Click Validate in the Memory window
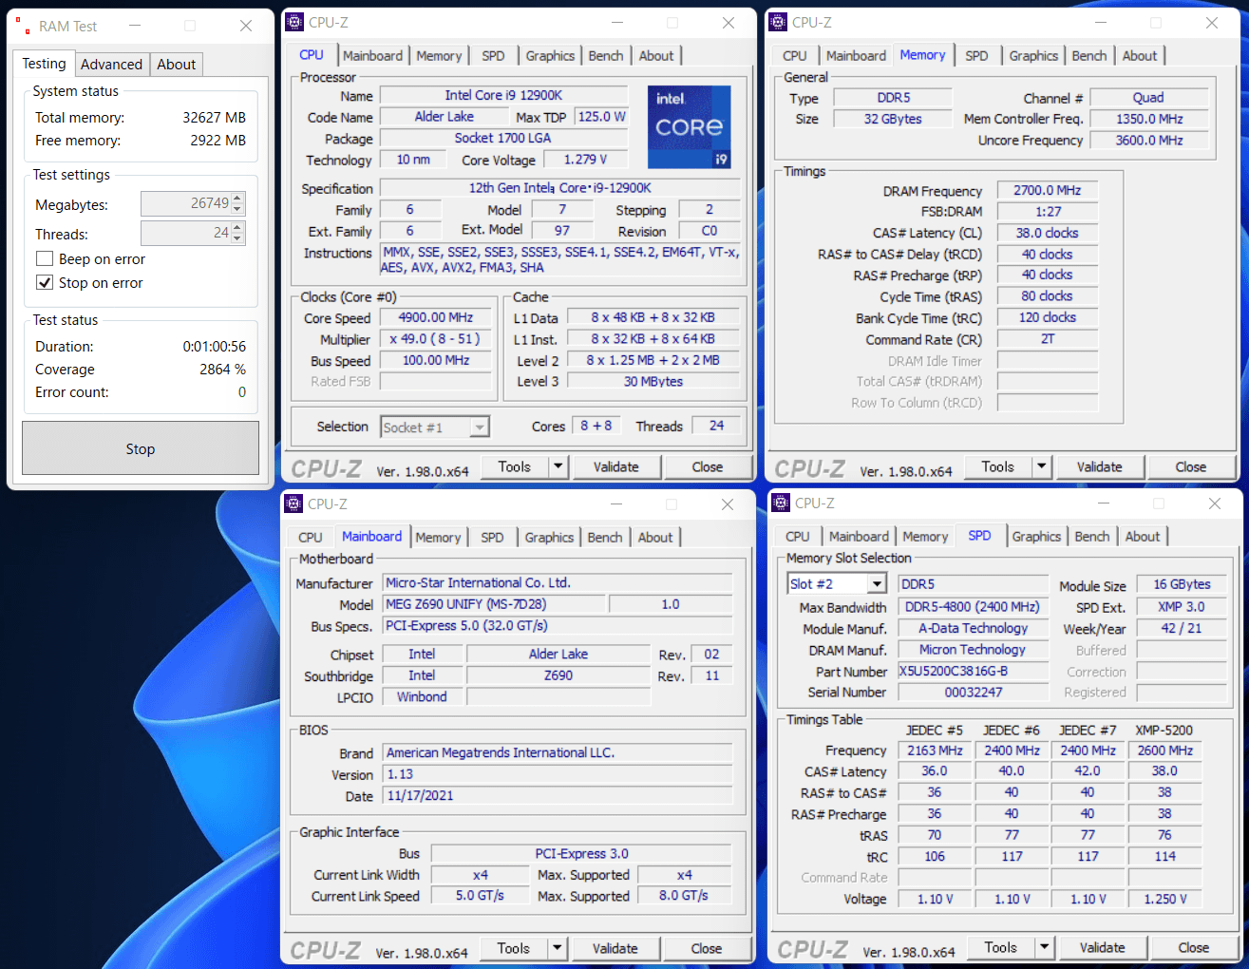Image resolution: width=1249 pixels, height=969 pixels. click(1100, 467)
